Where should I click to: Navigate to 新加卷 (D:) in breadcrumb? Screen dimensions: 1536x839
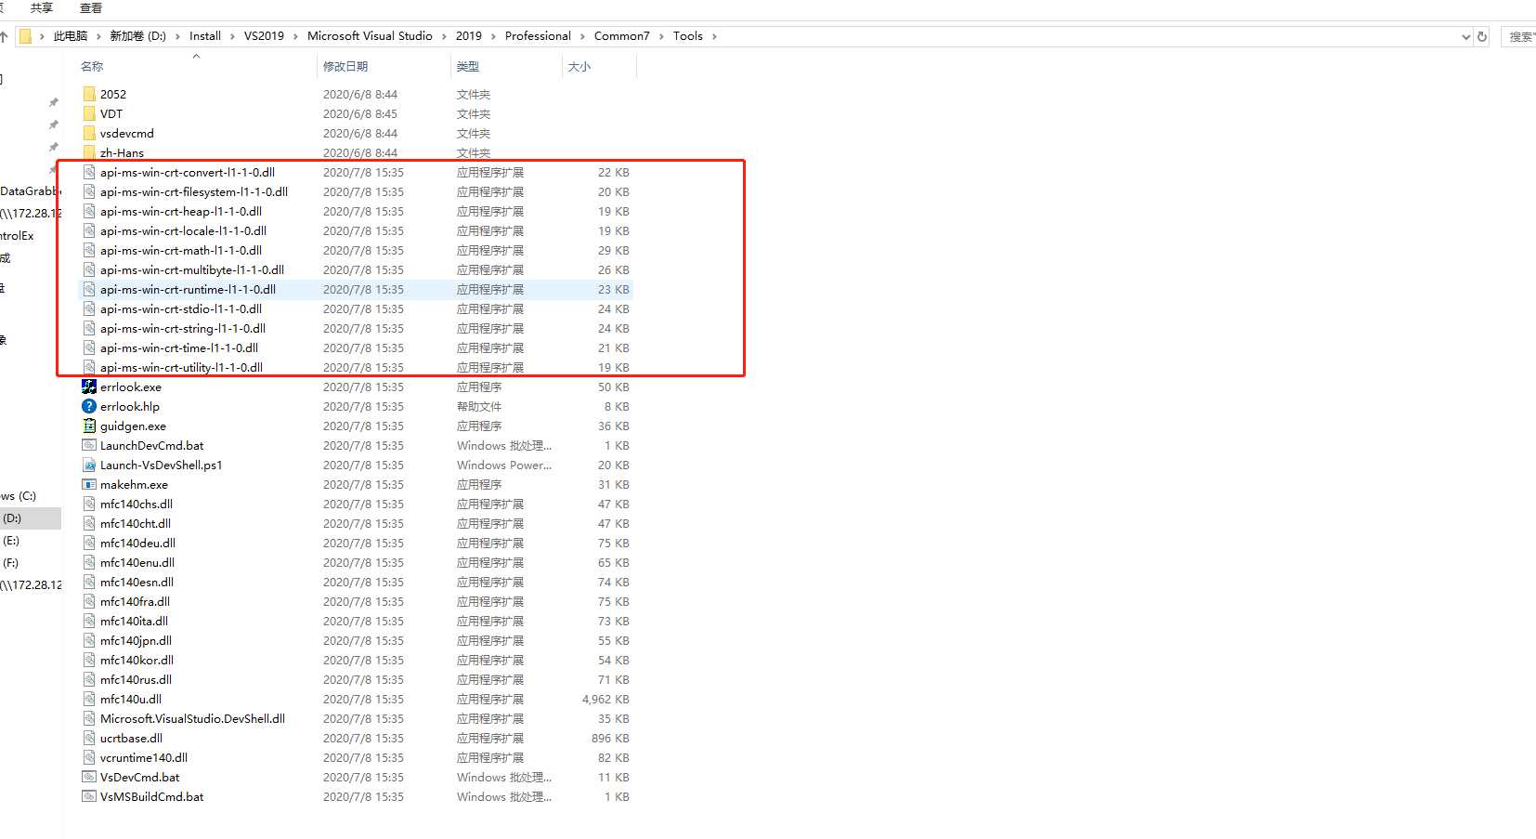coord(137,36)
